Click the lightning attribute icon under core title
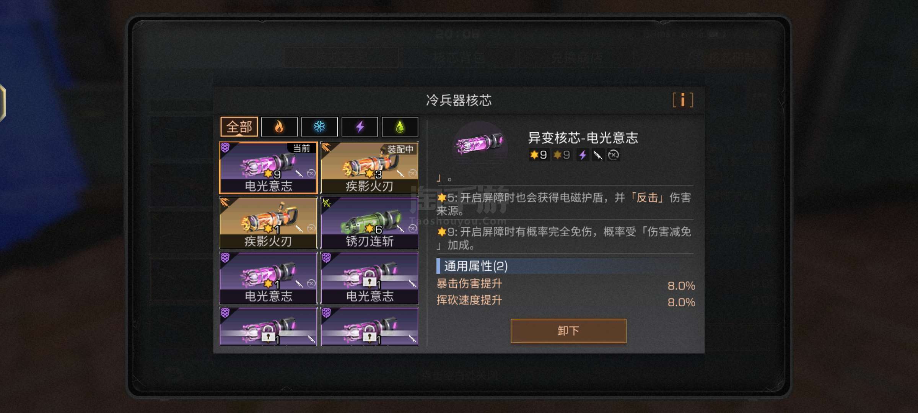The width and height of the screenshot is (918, 413). click(583, 155)
